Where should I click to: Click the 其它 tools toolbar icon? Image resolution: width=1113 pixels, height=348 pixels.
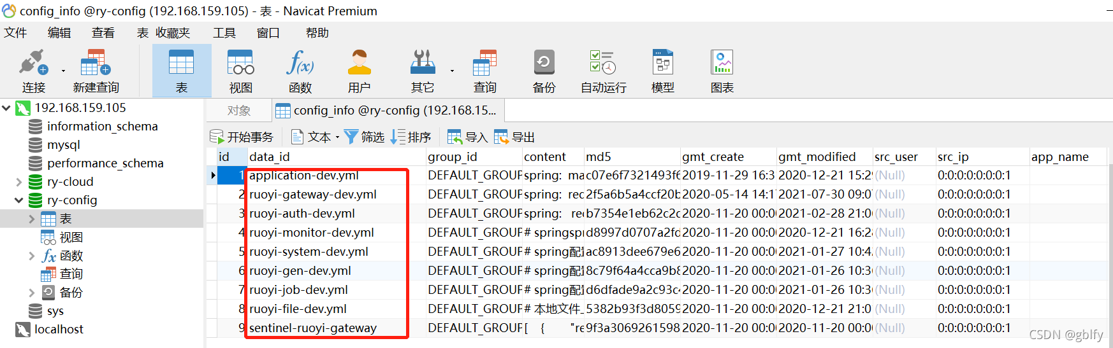pyautogui.click(x=423, y=71)
